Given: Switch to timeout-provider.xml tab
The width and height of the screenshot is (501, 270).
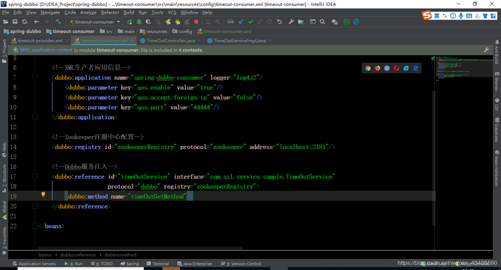Looking at the screenshot, I should tap(40, 41).
